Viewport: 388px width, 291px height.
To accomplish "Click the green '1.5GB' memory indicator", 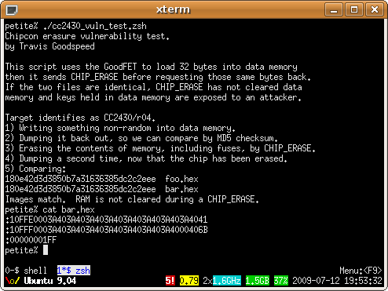I will (x=258, y=281).
